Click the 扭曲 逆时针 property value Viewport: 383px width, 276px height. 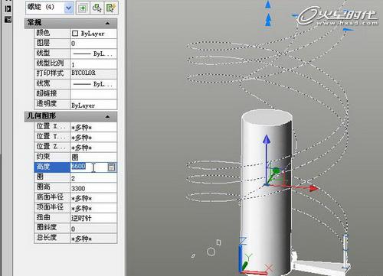(x=93, y=218)
